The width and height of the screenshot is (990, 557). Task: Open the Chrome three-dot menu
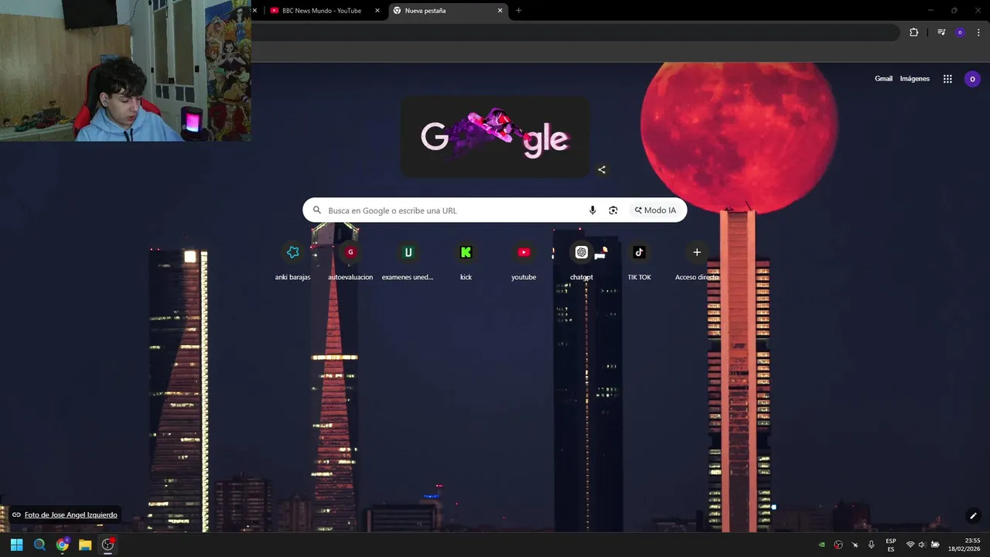point(978,32)
